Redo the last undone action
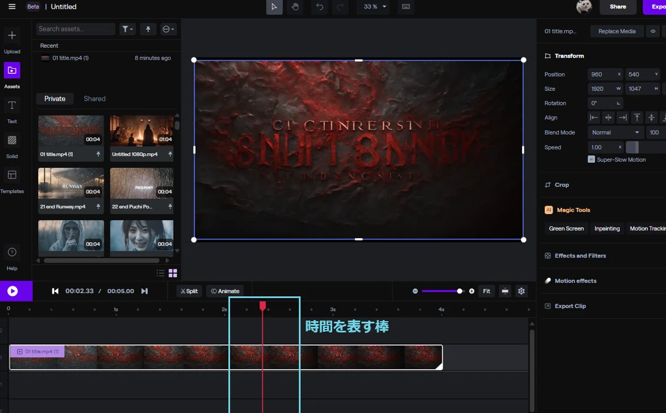The width and height of the screenshot is (666, 413). 340,7
